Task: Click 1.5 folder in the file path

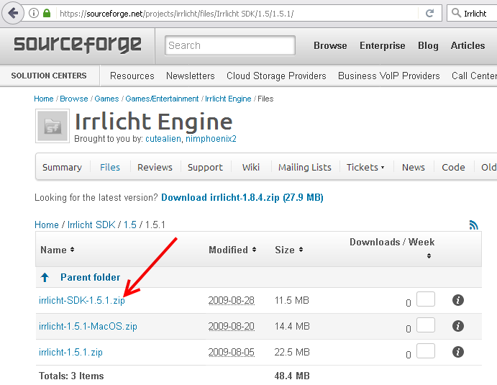Action: click(x=130, y=225)
